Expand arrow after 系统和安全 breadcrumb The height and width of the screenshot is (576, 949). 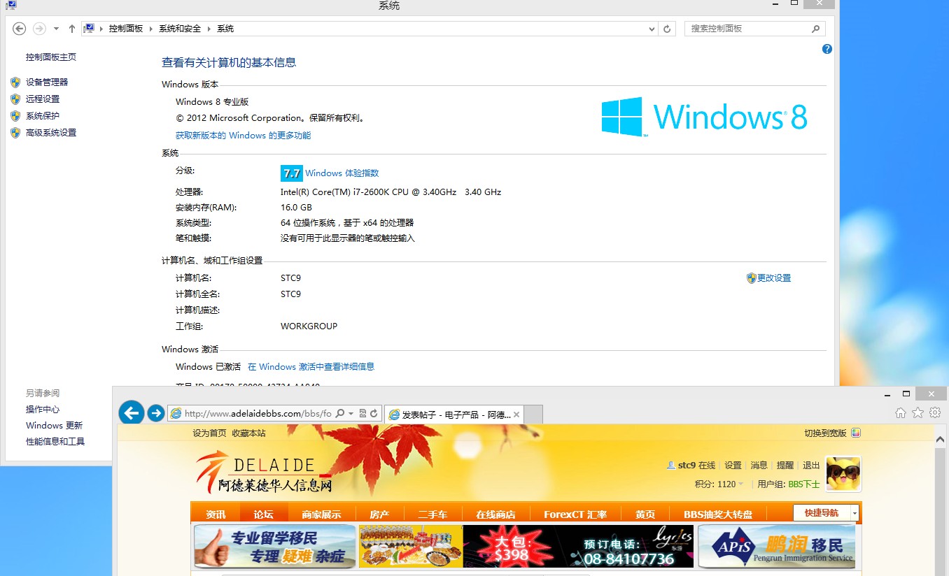tap(209, 29)
